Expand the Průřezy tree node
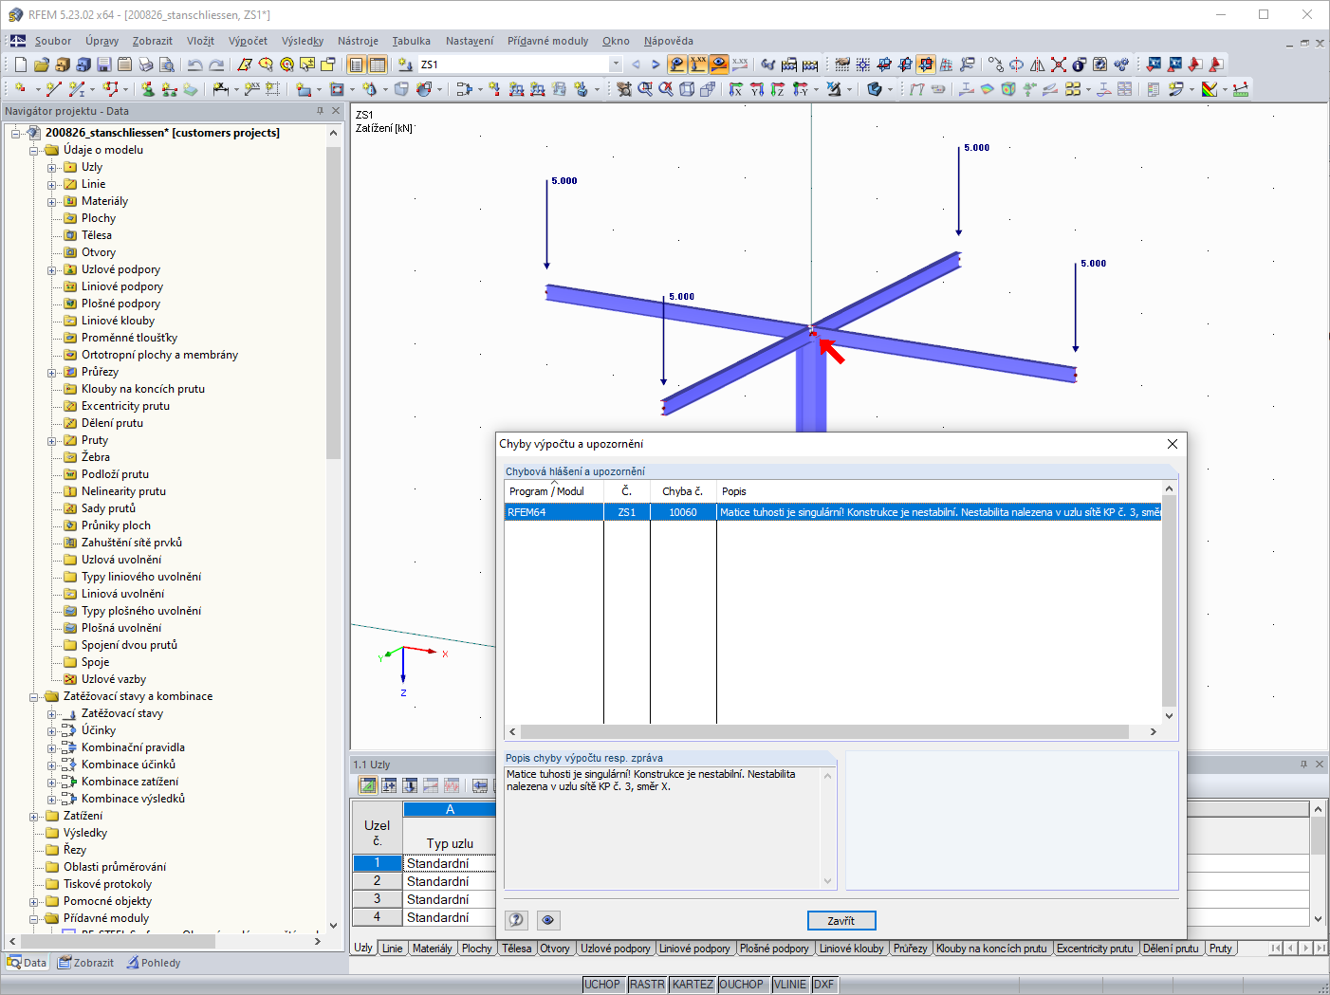The width and height of the screenshot is (1330, 995). 52,373
